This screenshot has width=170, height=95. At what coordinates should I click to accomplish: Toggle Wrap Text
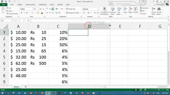(71, 9)
